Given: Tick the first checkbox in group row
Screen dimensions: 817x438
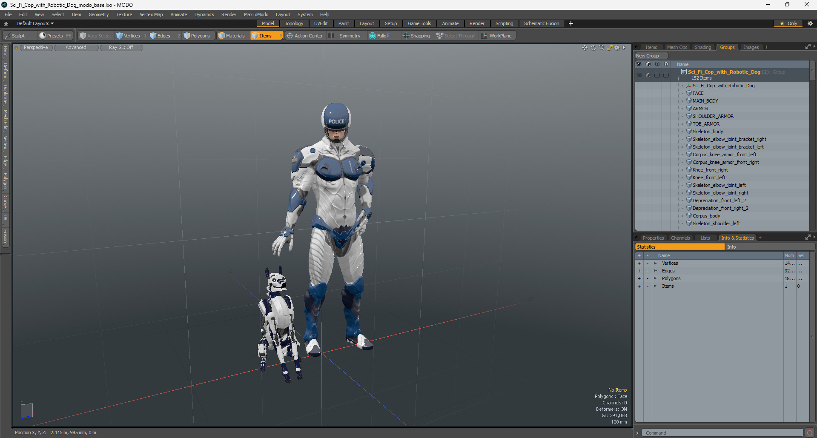Looking at the screenshot, I should pyautogui.click(x=657, y=75).
